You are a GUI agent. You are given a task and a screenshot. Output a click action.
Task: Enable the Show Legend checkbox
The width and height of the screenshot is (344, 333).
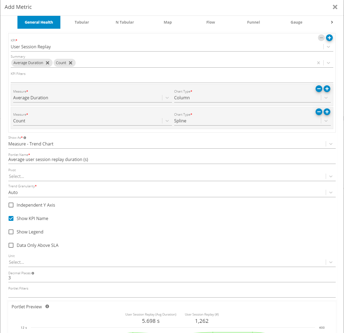(x=11, y=232)
